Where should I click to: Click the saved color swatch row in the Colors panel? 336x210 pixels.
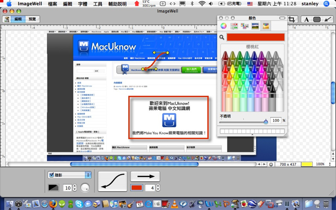(x=252, y=131)
